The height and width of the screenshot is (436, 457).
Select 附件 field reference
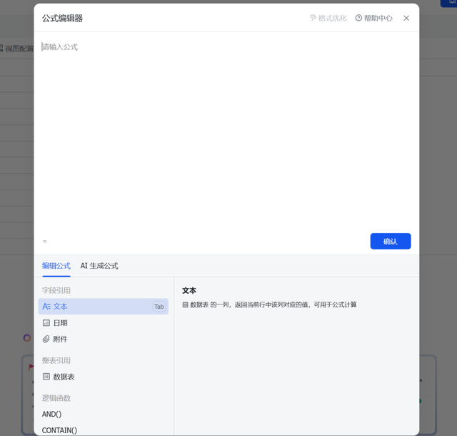coord(103,339)
